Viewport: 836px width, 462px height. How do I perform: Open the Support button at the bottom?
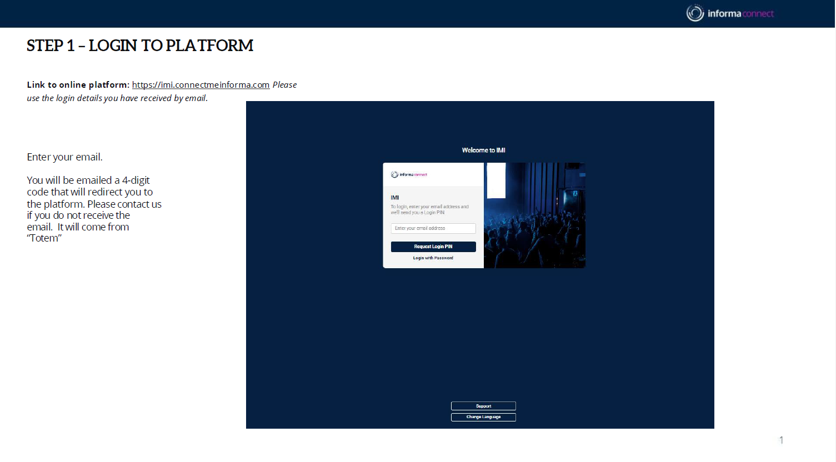coord(483,406)
